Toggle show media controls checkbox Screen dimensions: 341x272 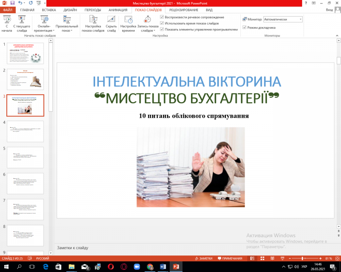pyautogui.click(x=162, y=29)
